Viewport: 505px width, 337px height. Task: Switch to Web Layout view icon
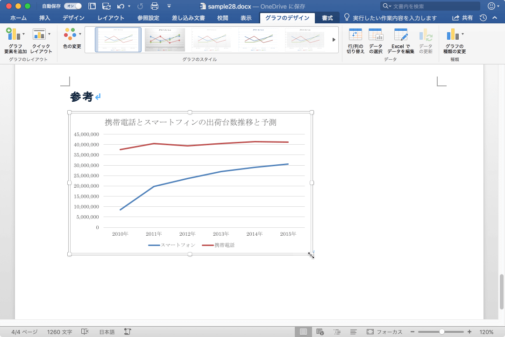320,331
